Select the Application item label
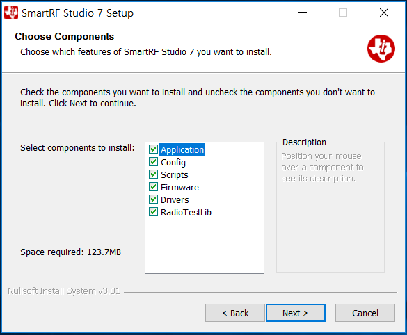The height and width of the screenshot is (335, 407). (182, 149)
